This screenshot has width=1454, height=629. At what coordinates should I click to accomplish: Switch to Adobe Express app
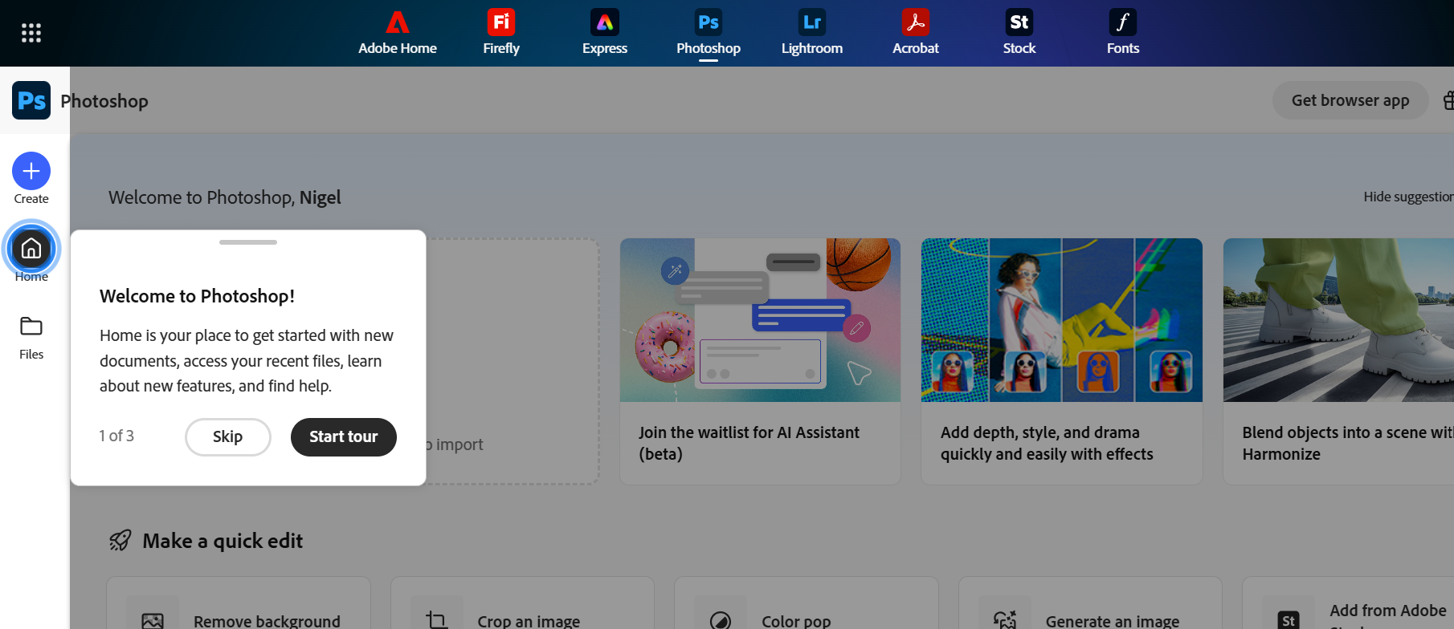[604, 33]
